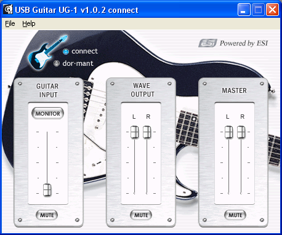Toggle the MONITOR button in Guitar Input
This screenshot has height=235, width=282.
point(47,113)
